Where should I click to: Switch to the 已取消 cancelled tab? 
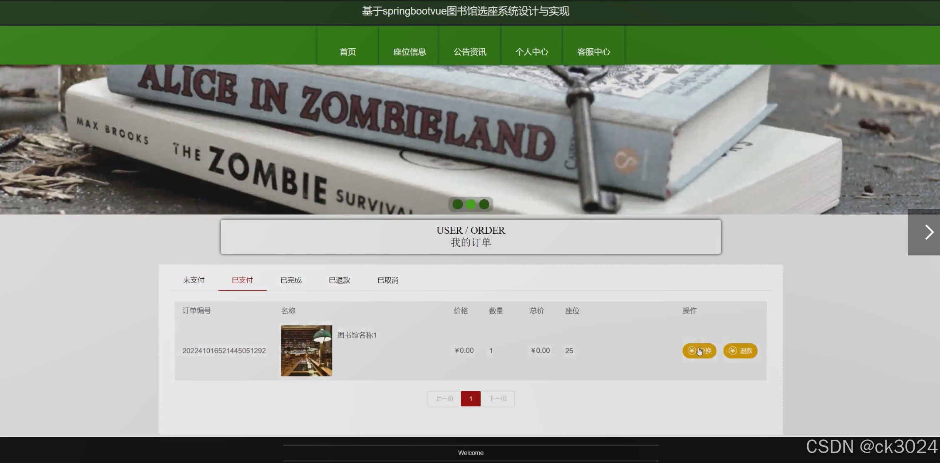click(x=388, y=280)
